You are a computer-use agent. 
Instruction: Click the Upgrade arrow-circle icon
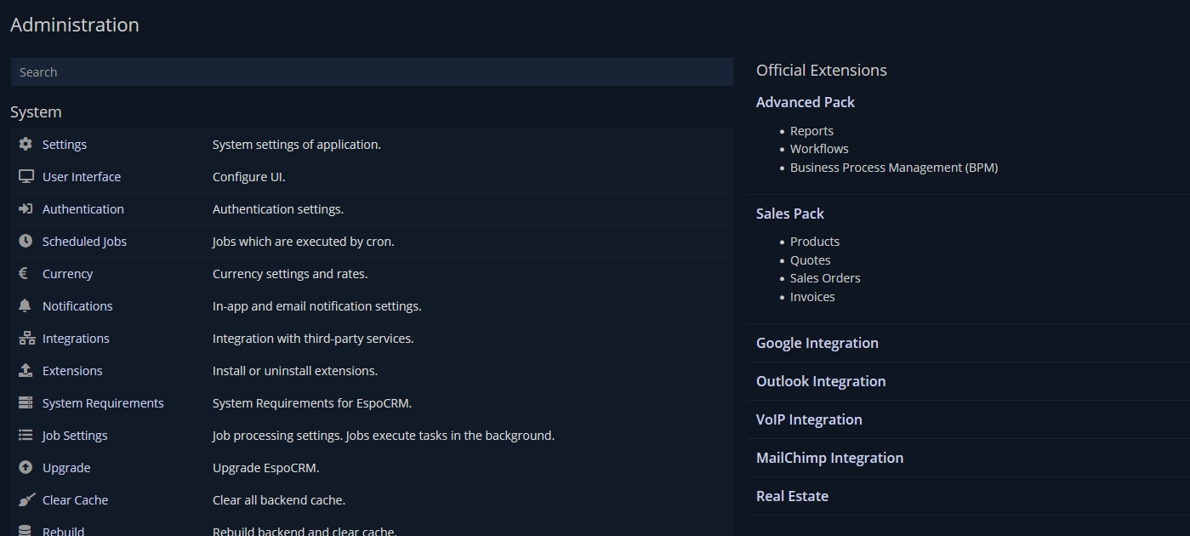click(x=26, y=468)
